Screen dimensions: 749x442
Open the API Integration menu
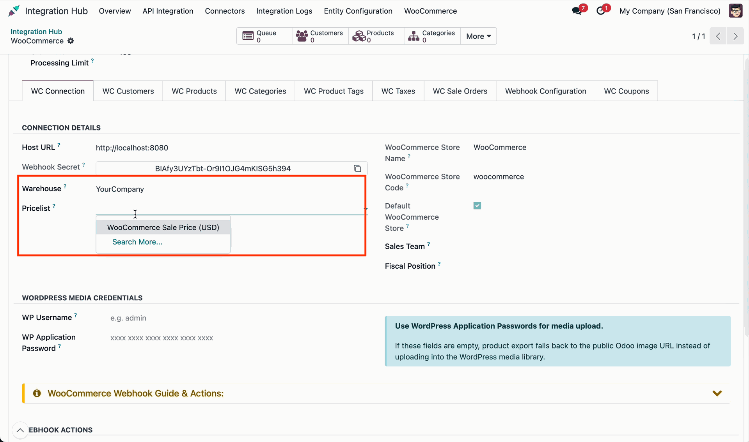point(168,11)
